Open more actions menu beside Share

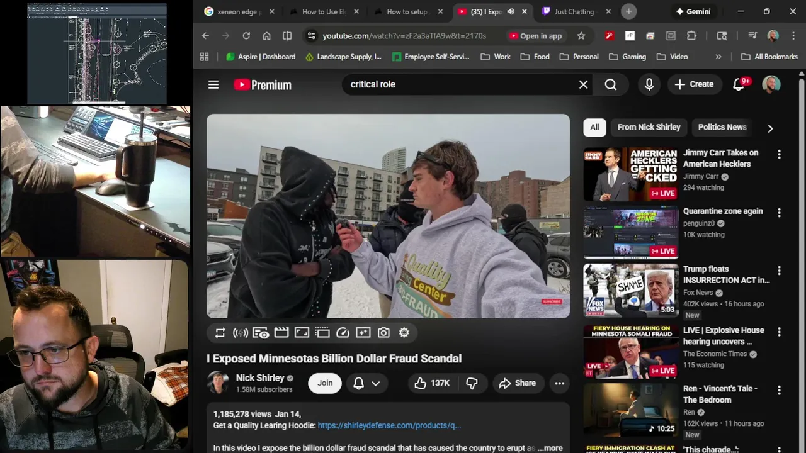coord(559,383)
